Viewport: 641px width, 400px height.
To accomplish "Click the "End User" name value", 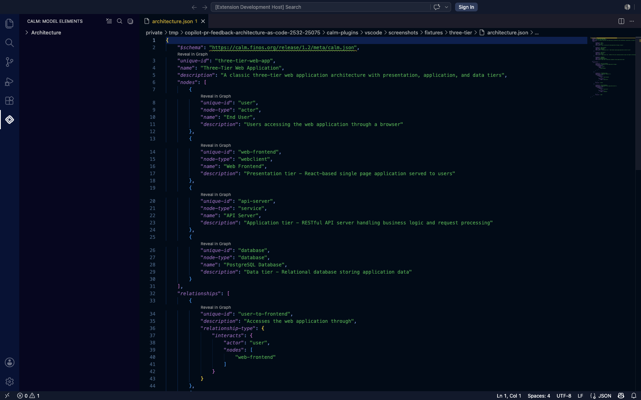I will (238, 117).
